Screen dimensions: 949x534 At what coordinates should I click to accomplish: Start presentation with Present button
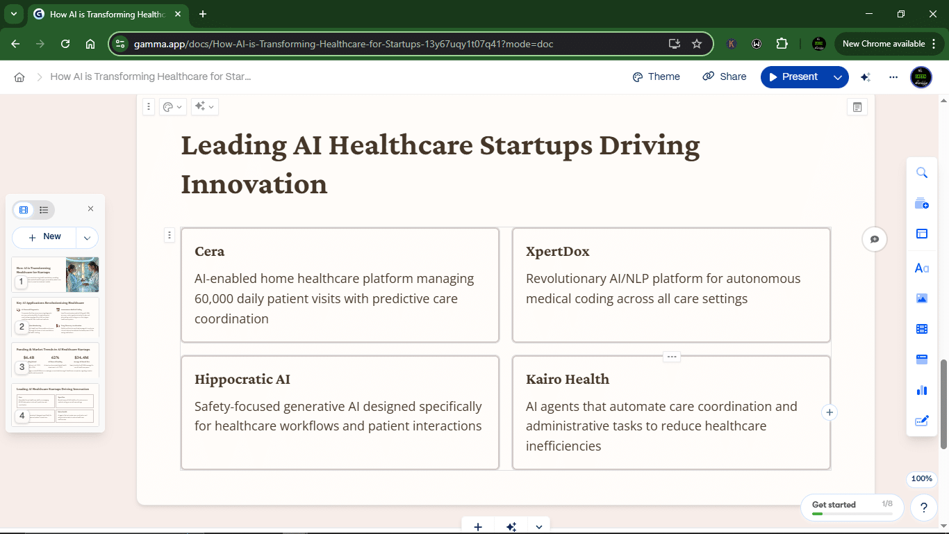tap(794, 77)
